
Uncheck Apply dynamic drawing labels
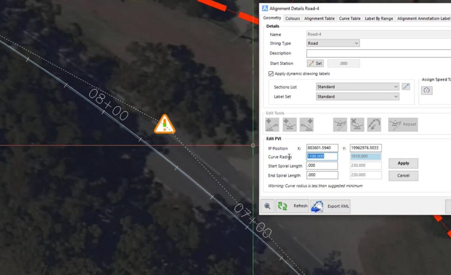pos(271,73)
